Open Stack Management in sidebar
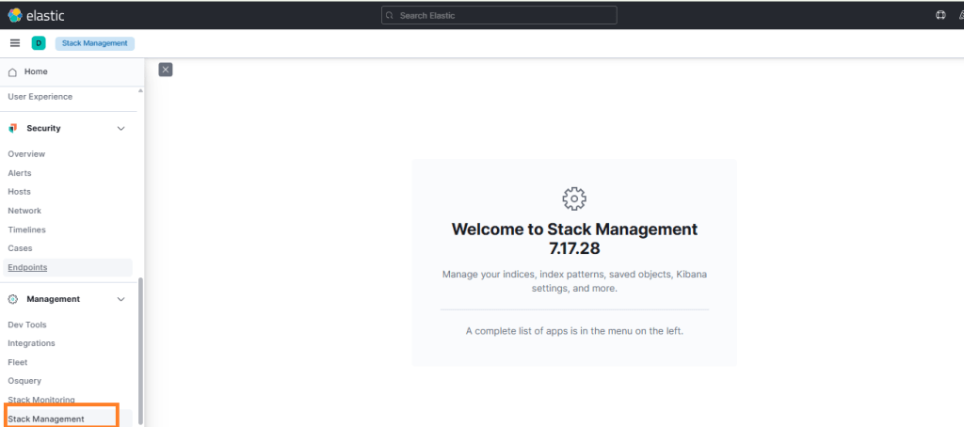964x427 pixels. (x=46, y=419)
